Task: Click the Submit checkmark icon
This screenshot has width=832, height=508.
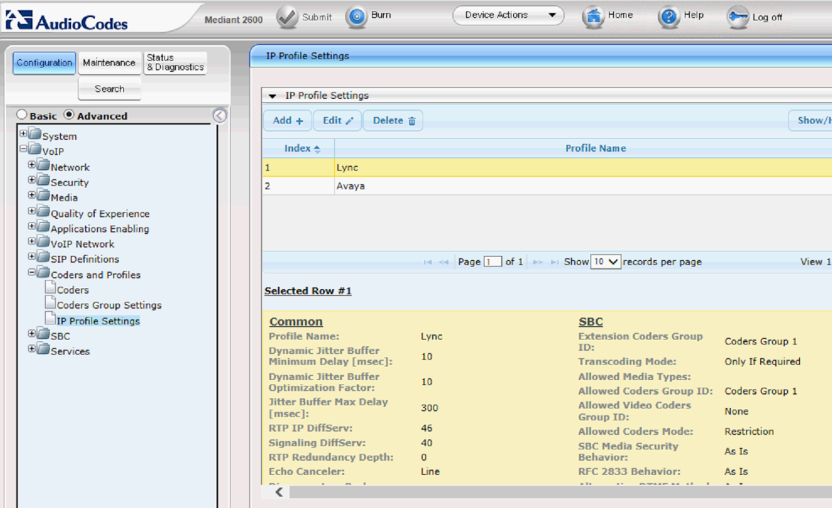Action: click(287, 16)
